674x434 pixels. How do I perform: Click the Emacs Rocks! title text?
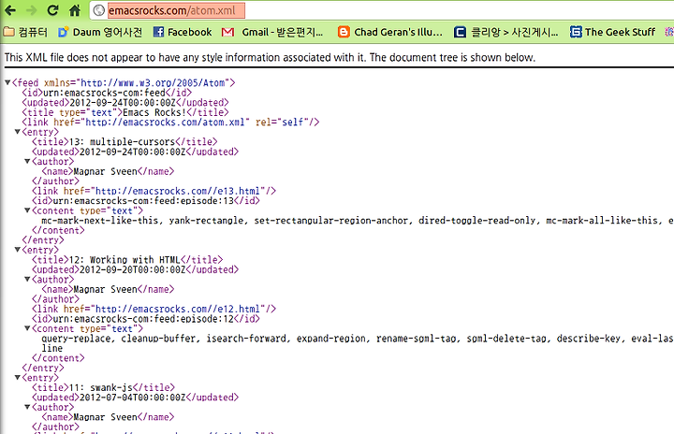[x=154, y=112]
